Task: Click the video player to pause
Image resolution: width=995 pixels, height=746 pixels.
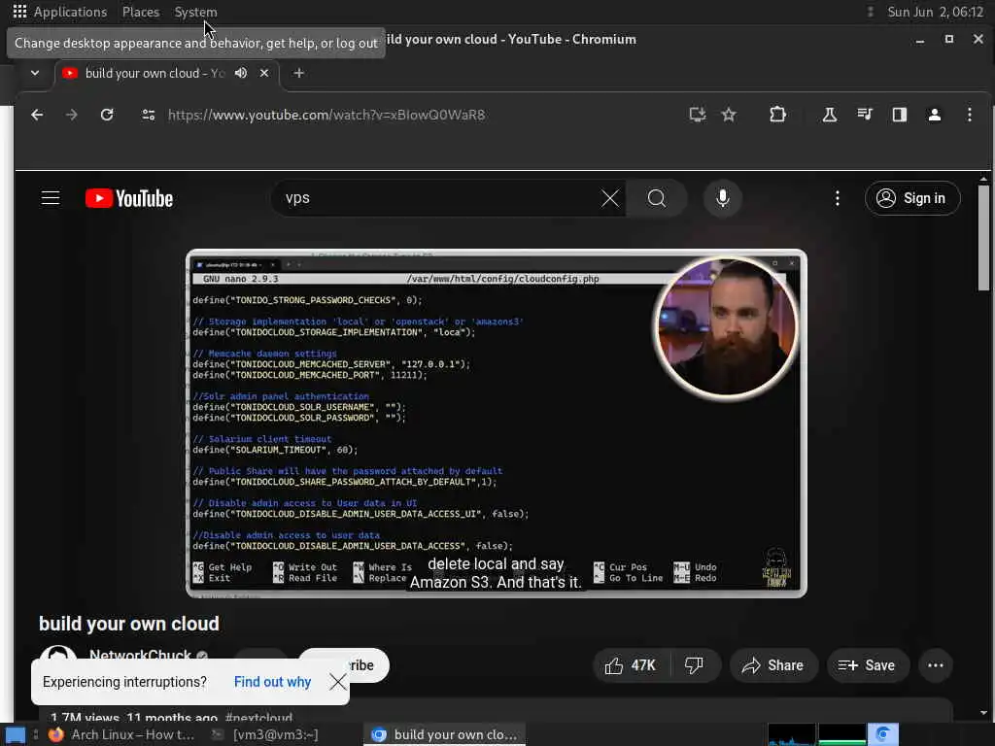Action: pyautogui.click(x=497, y=424)
